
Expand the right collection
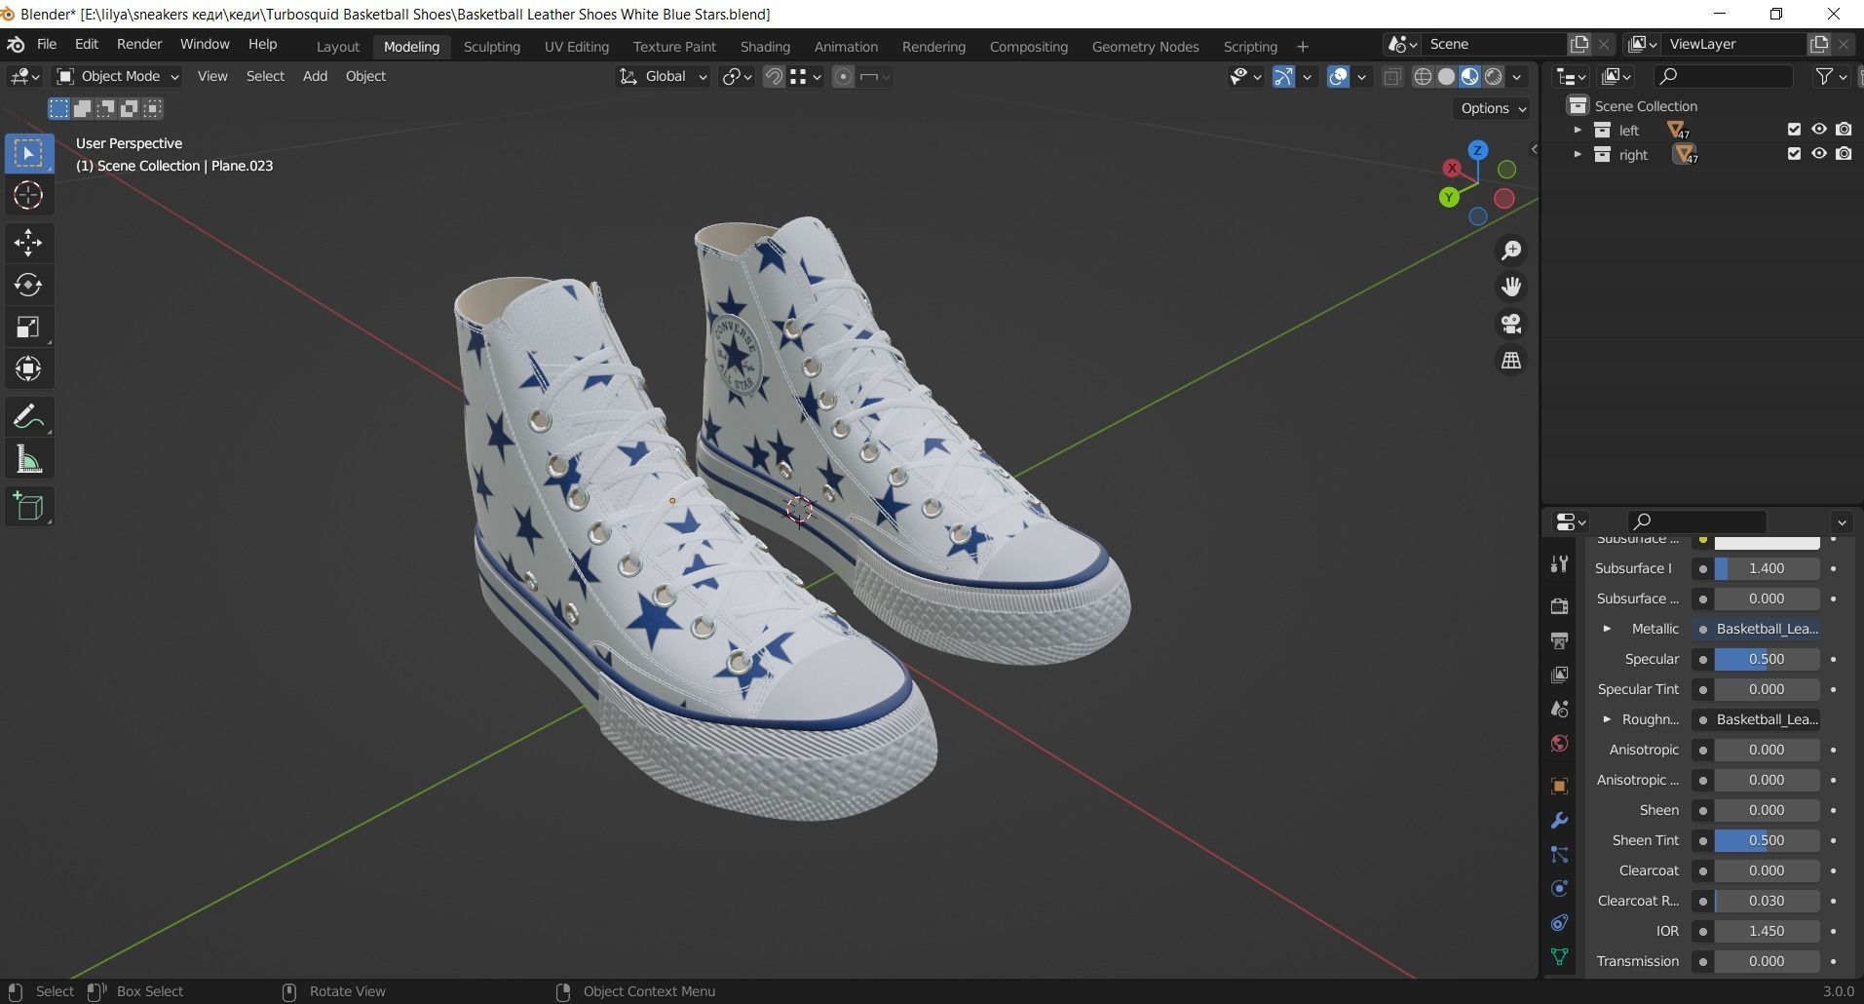(x=1578, y=154)
